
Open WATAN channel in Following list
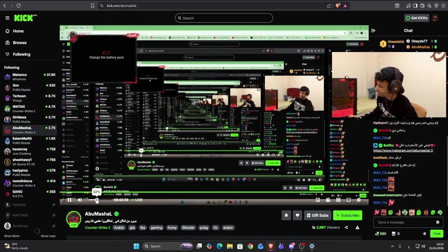click(30, 108)
